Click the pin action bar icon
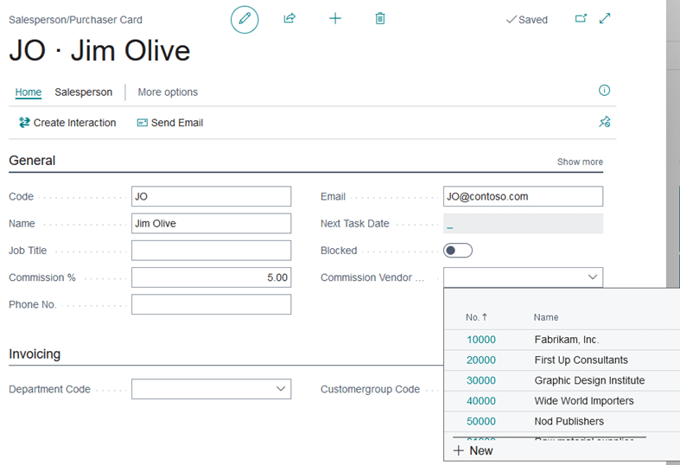 (x=605, y=123)
